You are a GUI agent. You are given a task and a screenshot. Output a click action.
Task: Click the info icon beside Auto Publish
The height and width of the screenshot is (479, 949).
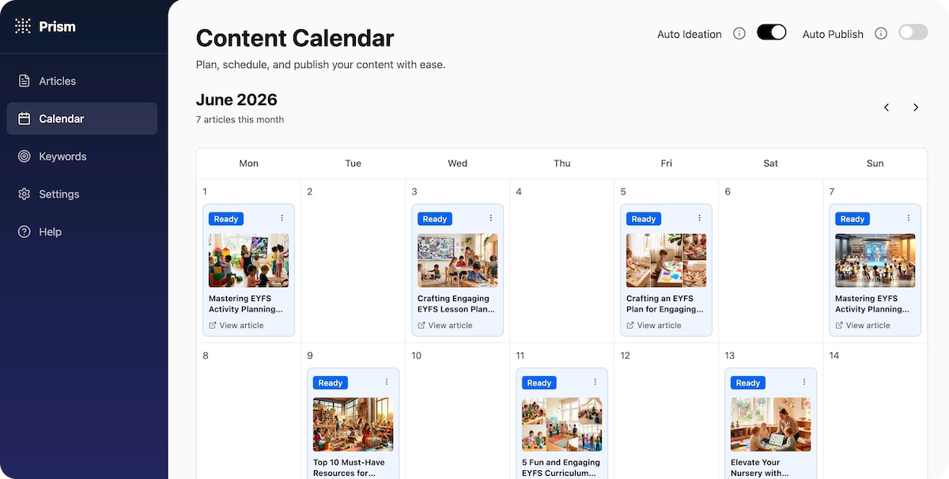point(881,34)
